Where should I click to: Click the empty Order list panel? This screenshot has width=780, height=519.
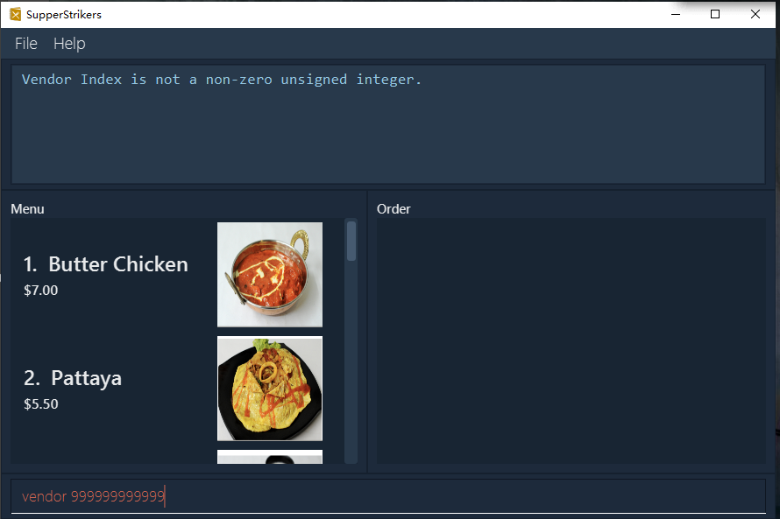point(571,340)
